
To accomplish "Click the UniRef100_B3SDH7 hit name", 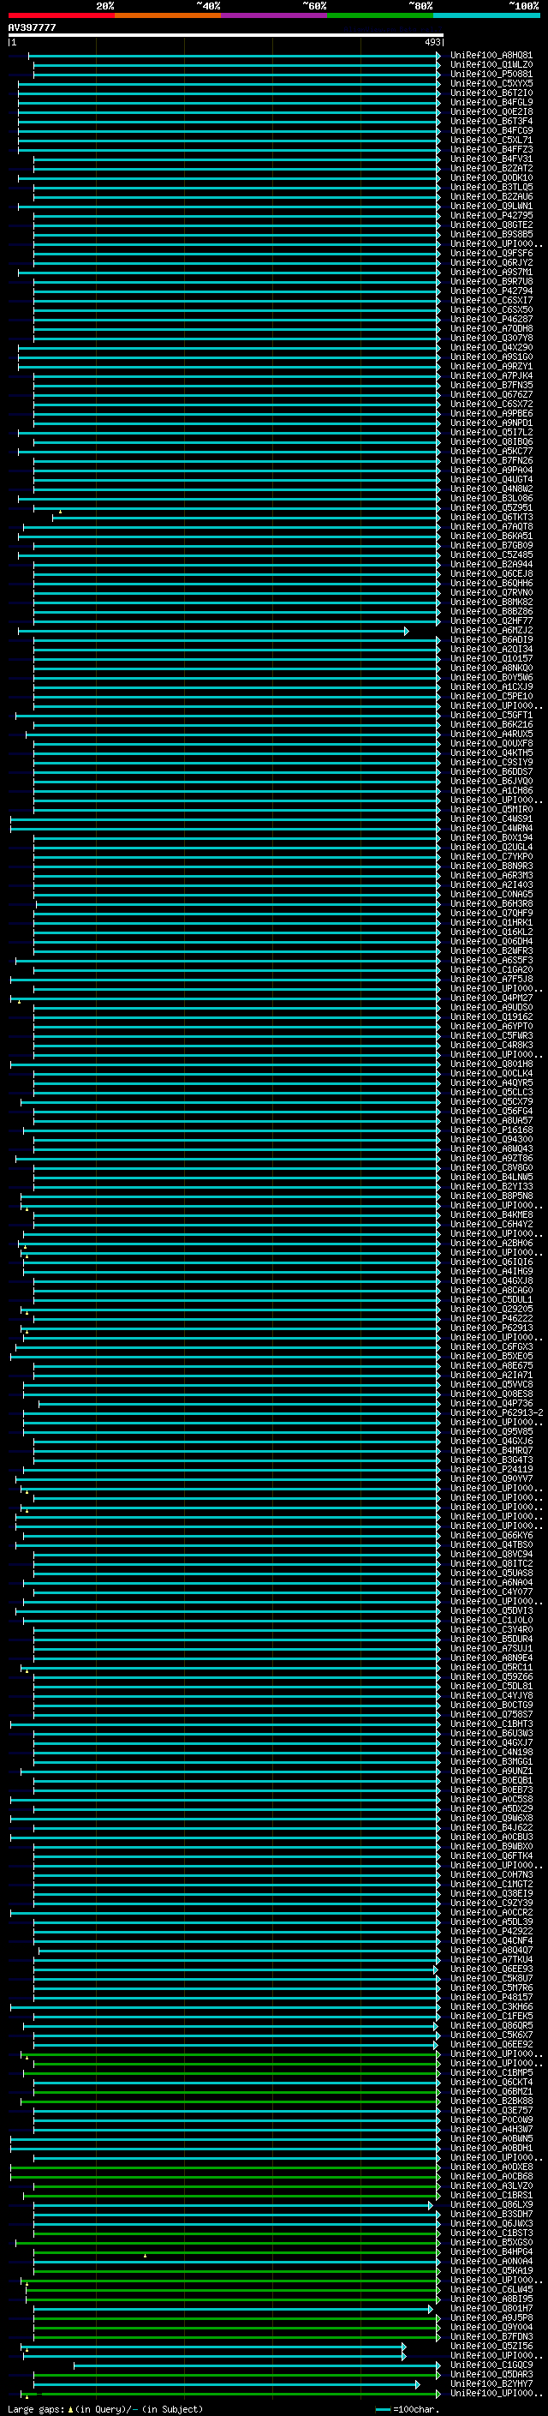I will [491, 2215].
